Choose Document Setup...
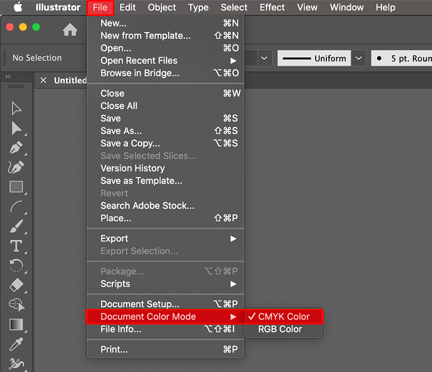This screenshot has width=432, height=372. tap(166, 304)
